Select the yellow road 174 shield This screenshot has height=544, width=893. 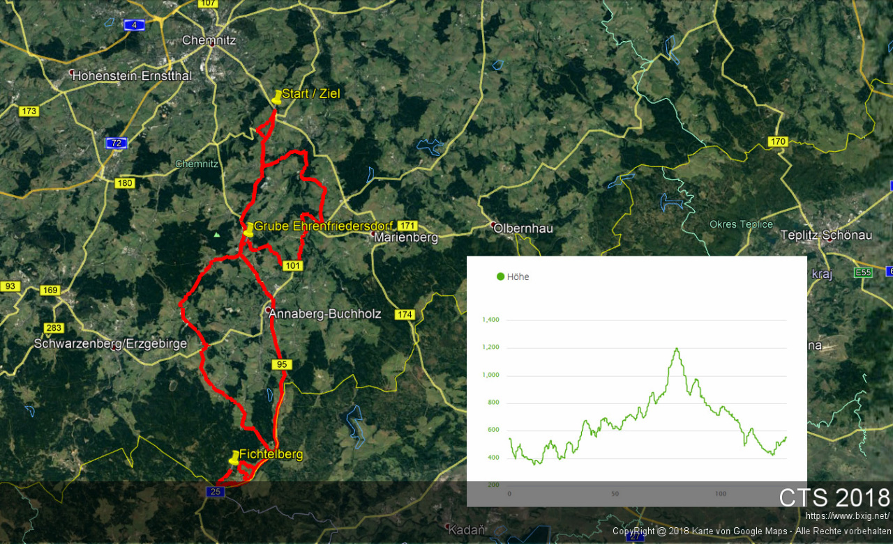pyautogui.click(x=405, y=315)
